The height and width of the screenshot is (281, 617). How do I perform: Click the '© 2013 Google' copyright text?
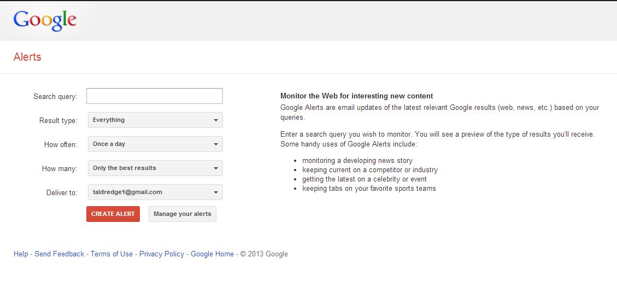(x=264, y=254)
